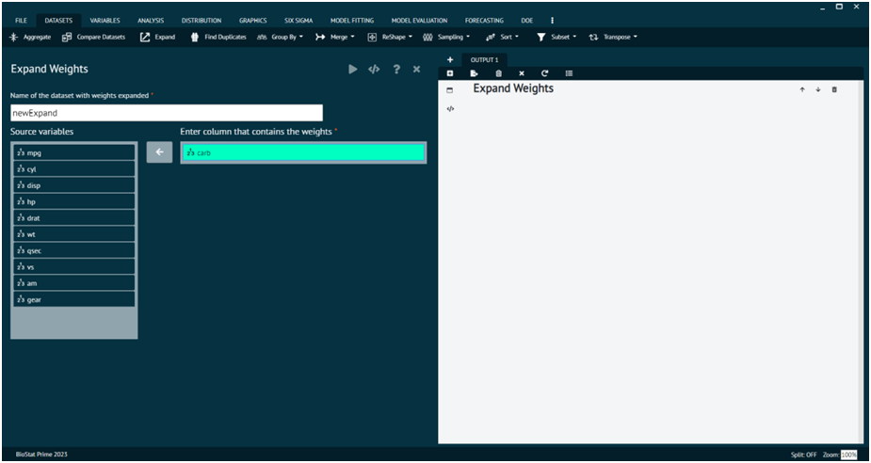This screenshot has width=871, height=463.
Task: Move Expand Weights output down with arrow
Action: (x=818, y=89)
